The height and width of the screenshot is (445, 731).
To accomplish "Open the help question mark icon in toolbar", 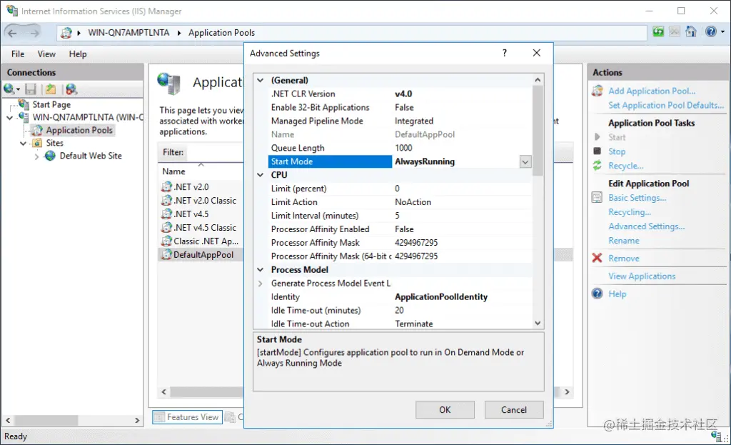I will pos(710,31).
